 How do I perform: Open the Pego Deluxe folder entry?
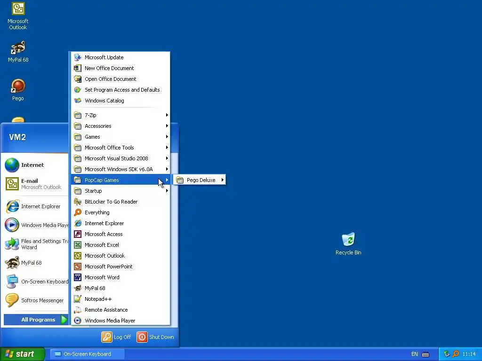pyautogui.click(x=200, y=180)
